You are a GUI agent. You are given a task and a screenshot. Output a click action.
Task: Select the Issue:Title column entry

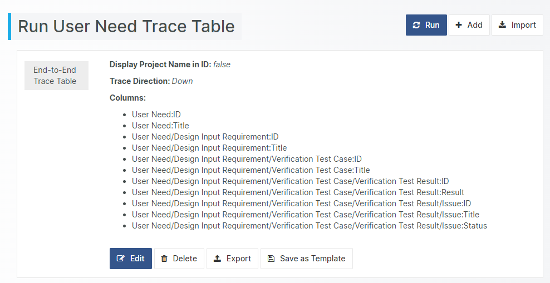click(x=305, y=215)
